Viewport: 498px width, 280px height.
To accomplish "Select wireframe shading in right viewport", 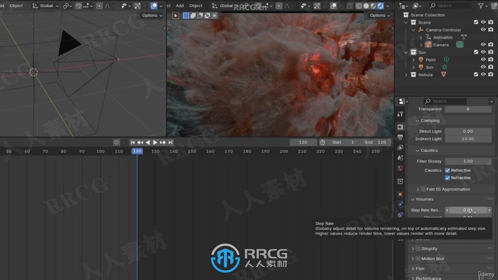I will click(359, 6).
